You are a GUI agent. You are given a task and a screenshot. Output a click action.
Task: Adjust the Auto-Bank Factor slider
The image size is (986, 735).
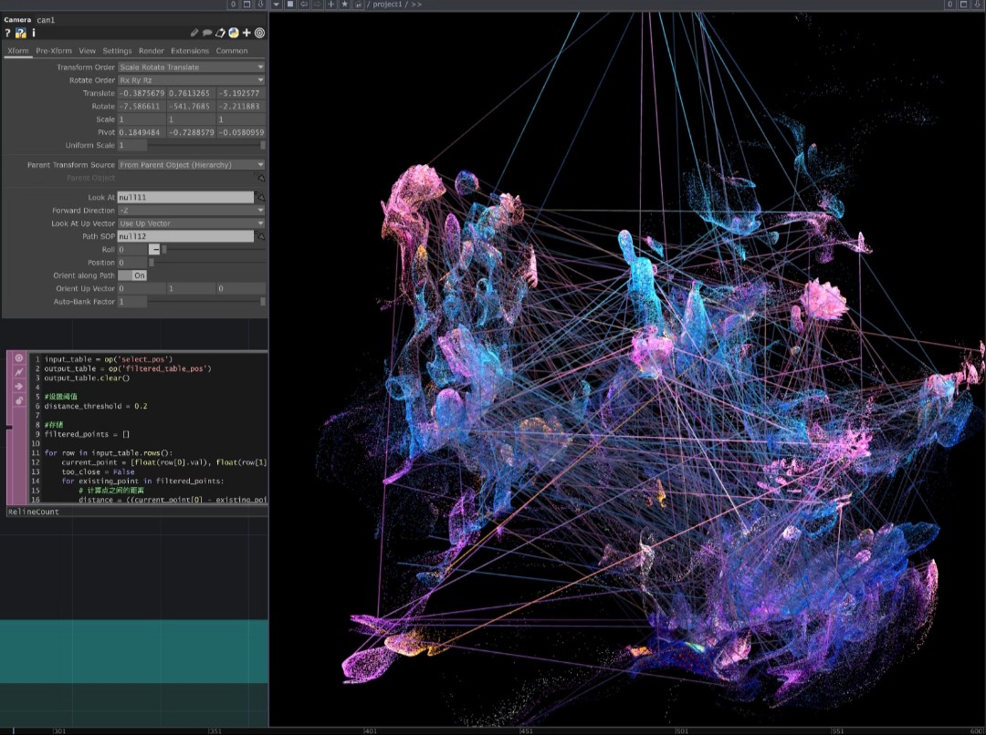[207, 302]
